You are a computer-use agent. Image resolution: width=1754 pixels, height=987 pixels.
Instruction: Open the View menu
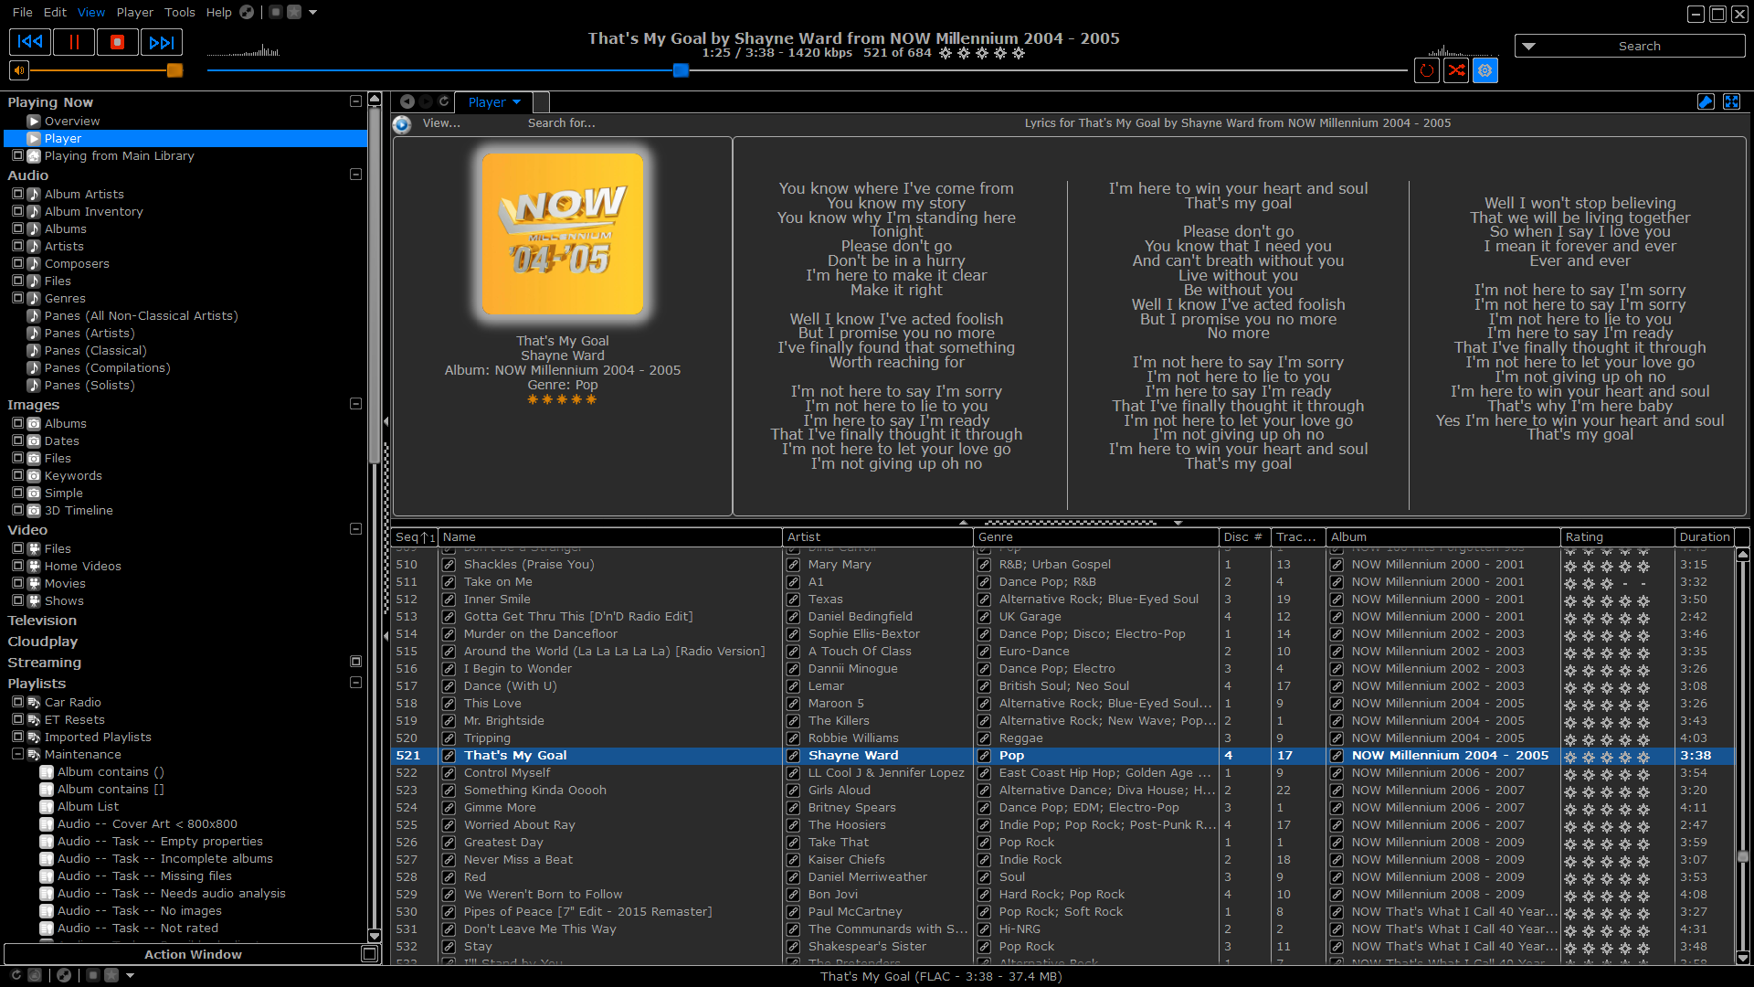click(x=90, y=12)
